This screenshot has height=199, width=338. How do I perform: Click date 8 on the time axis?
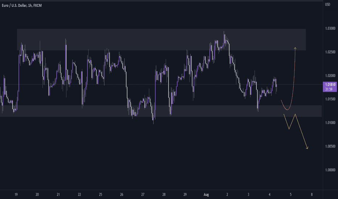pos(312,195)
